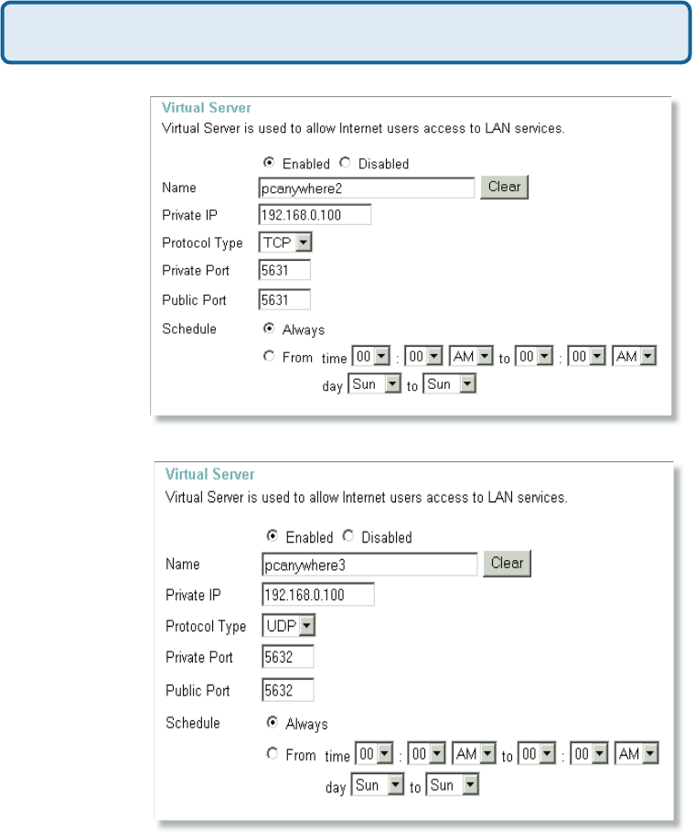This screenshot has width=695, height=840.
Task: Open end day dropdown in pcanywhere3 schedule
Action: click(x=453, y=785)
